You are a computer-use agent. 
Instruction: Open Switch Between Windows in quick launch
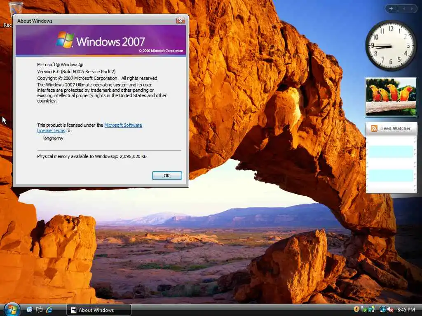39,310
